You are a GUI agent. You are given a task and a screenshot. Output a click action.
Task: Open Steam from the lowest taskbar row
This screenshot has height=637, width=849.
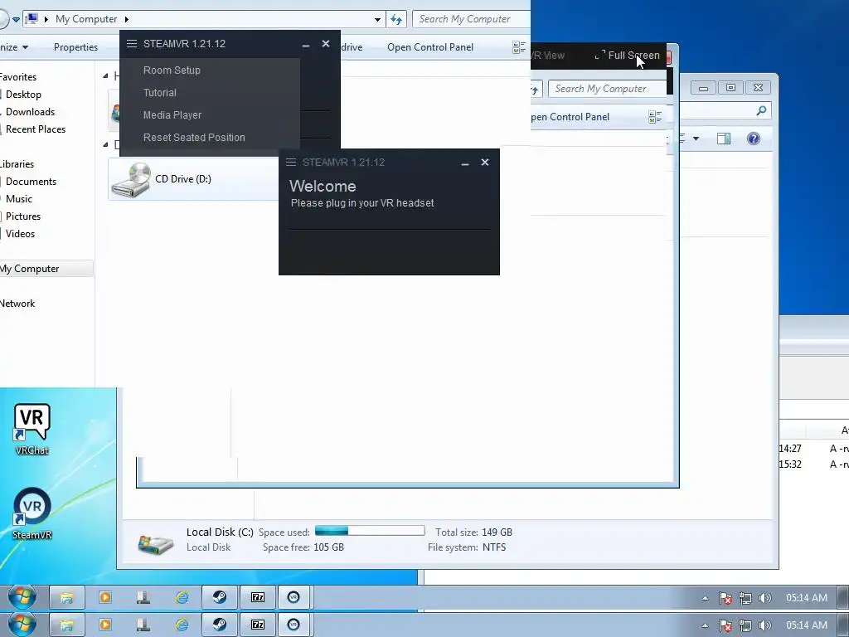pos(219,625)
